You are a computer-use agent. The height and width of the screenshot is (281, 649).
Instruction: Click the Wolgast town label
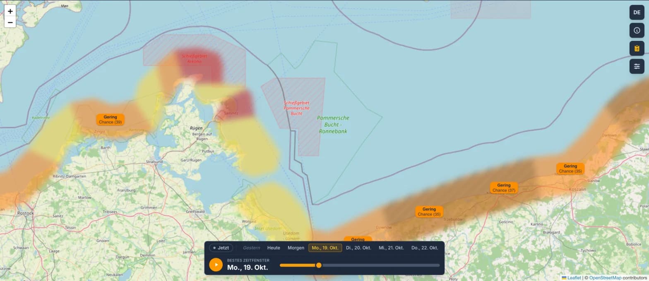[250, 222]
